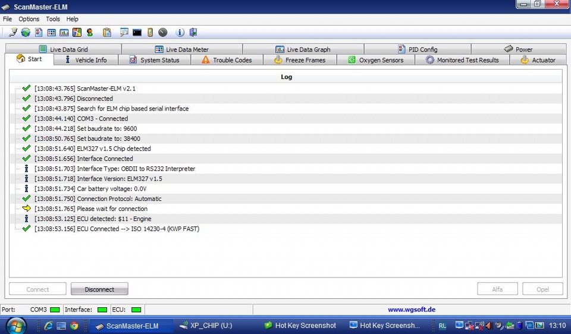571x334 pixels.
Task: Click the colorful four-square toolbar icon
Action: point(77,32)
